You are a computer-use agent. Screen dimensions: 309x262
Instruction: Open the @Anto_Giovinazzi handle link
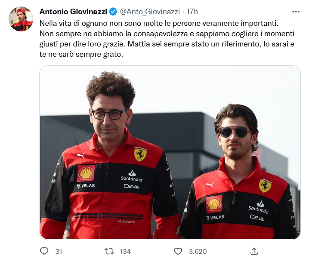coord(150,12)
